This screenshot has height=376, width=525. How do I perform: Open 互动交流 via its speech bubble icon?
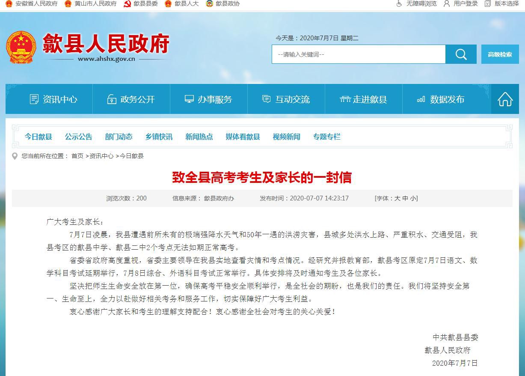point(265,98)
